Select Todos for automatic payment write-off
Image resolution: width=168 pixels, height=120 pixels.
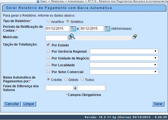pos(82,79)
